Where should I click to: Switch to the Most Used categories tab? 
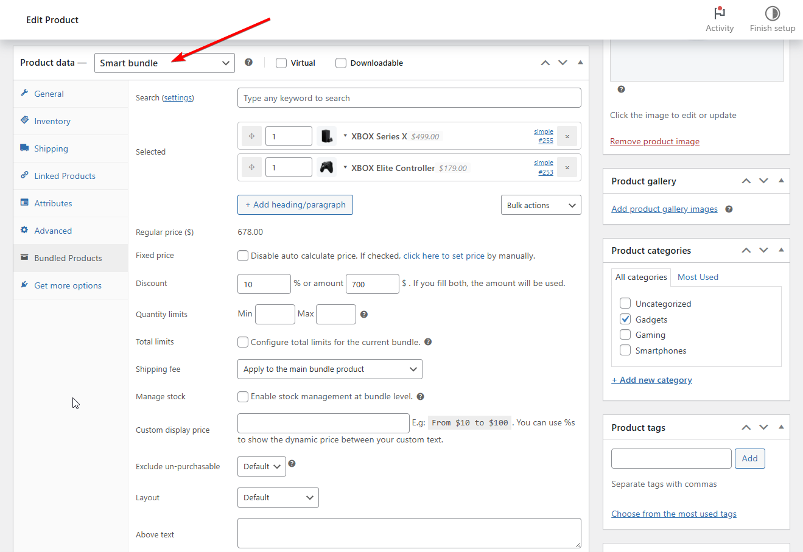click(x=698, y=277)
